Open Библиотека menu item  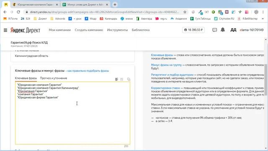pyautogui.click(x=141, y=30)
